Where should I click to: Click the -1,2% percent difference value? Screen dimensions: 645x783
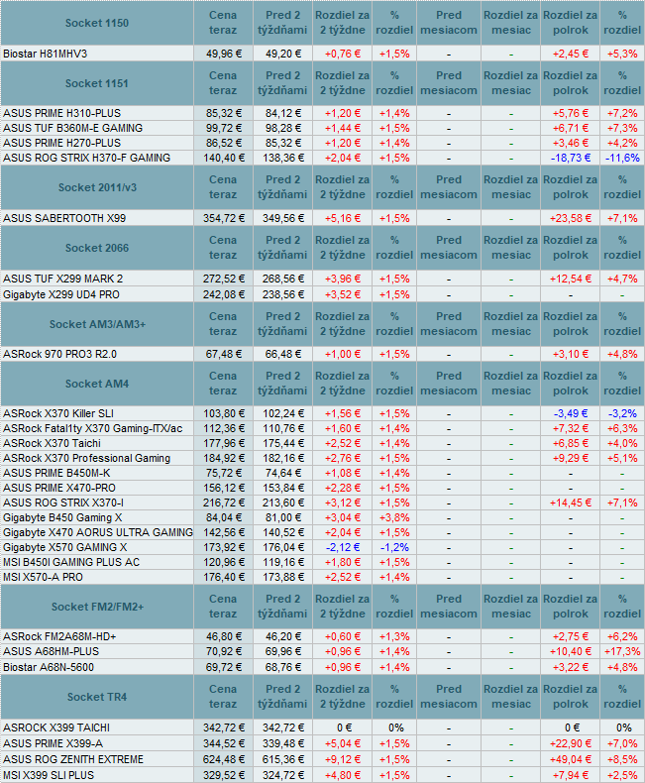click(x=394, y=547)
